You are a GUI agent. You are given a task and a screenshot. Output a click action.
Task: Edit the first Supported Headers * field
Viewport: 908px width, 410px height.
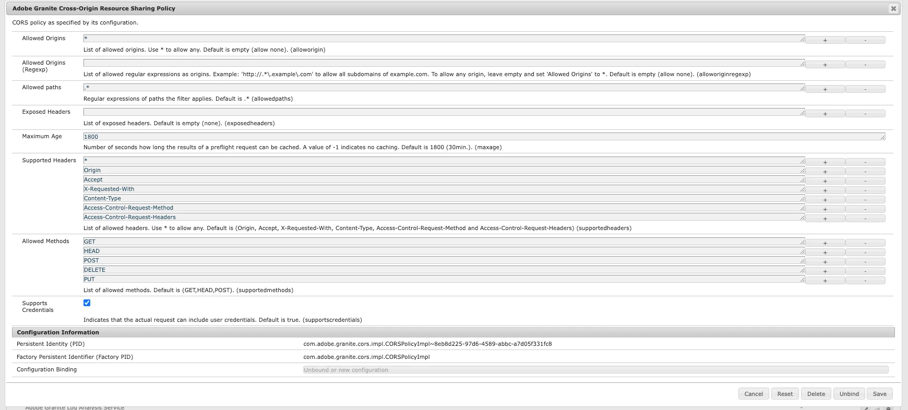pyautogui.click(x=444, y=161)
